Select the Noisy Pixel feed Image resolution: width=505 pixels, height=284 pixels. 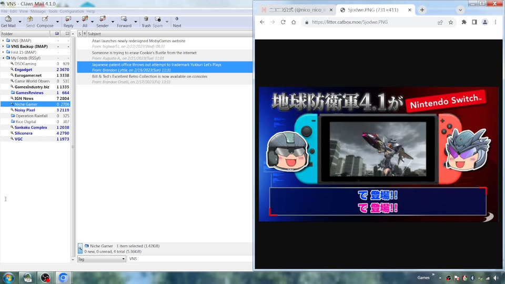click(25, 110)
